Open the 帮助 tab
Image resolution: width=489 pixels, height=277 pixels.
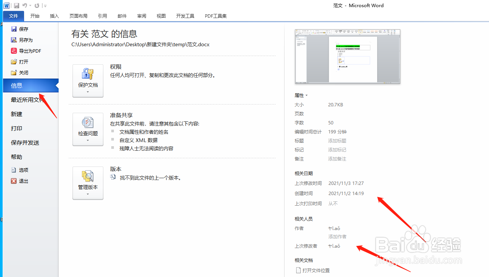point(17,157)
